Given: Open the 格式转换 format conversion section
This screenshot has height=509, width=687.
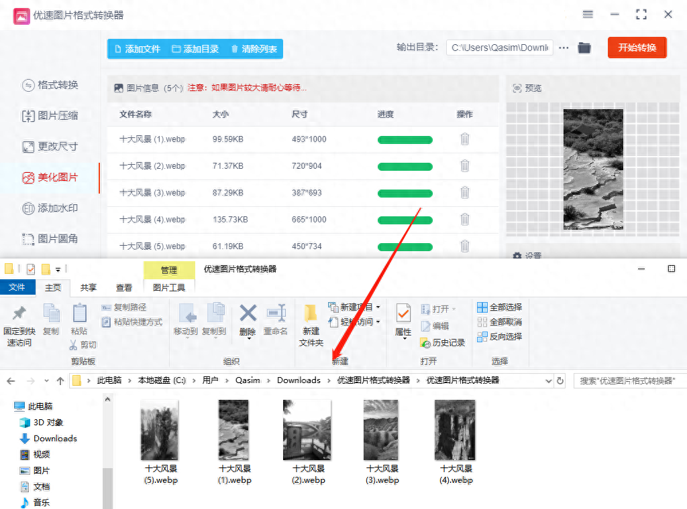Looking at the screenshot, I should coord(50,85).
